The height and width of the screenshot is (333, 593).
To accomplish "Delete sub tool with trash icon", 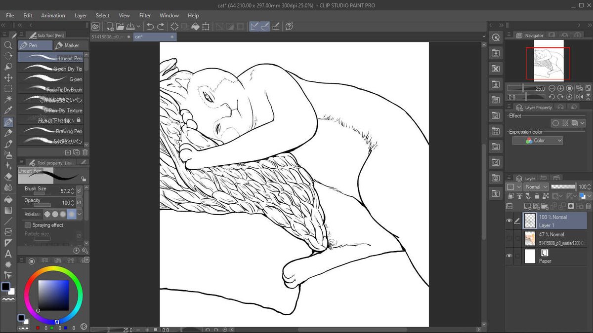I will pos(85,152).
